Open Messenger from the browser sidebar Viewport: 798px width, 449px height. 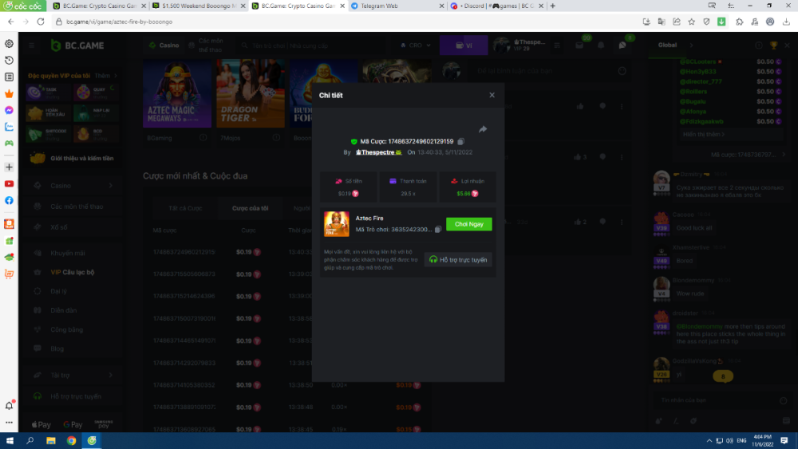[x=9, y=110]
